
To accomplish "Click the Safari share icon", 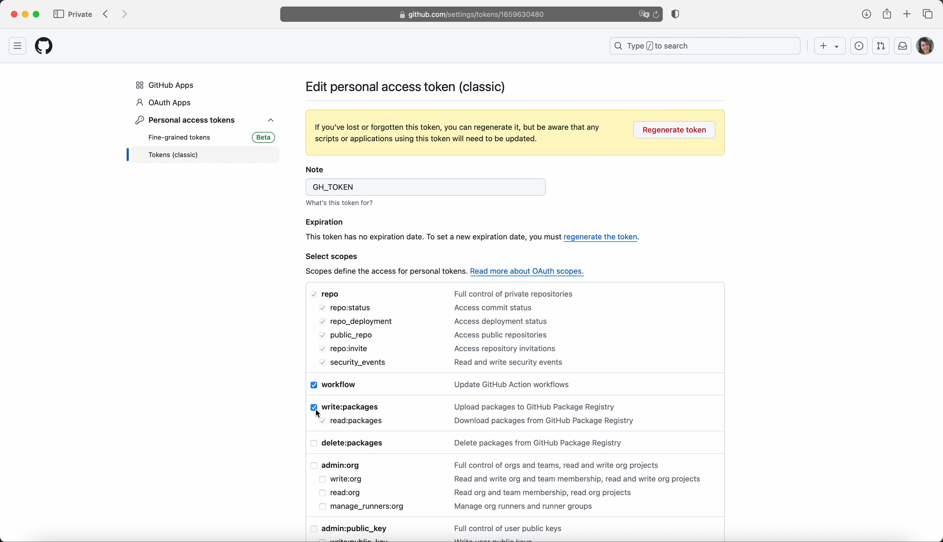I will tap(887, 14).
